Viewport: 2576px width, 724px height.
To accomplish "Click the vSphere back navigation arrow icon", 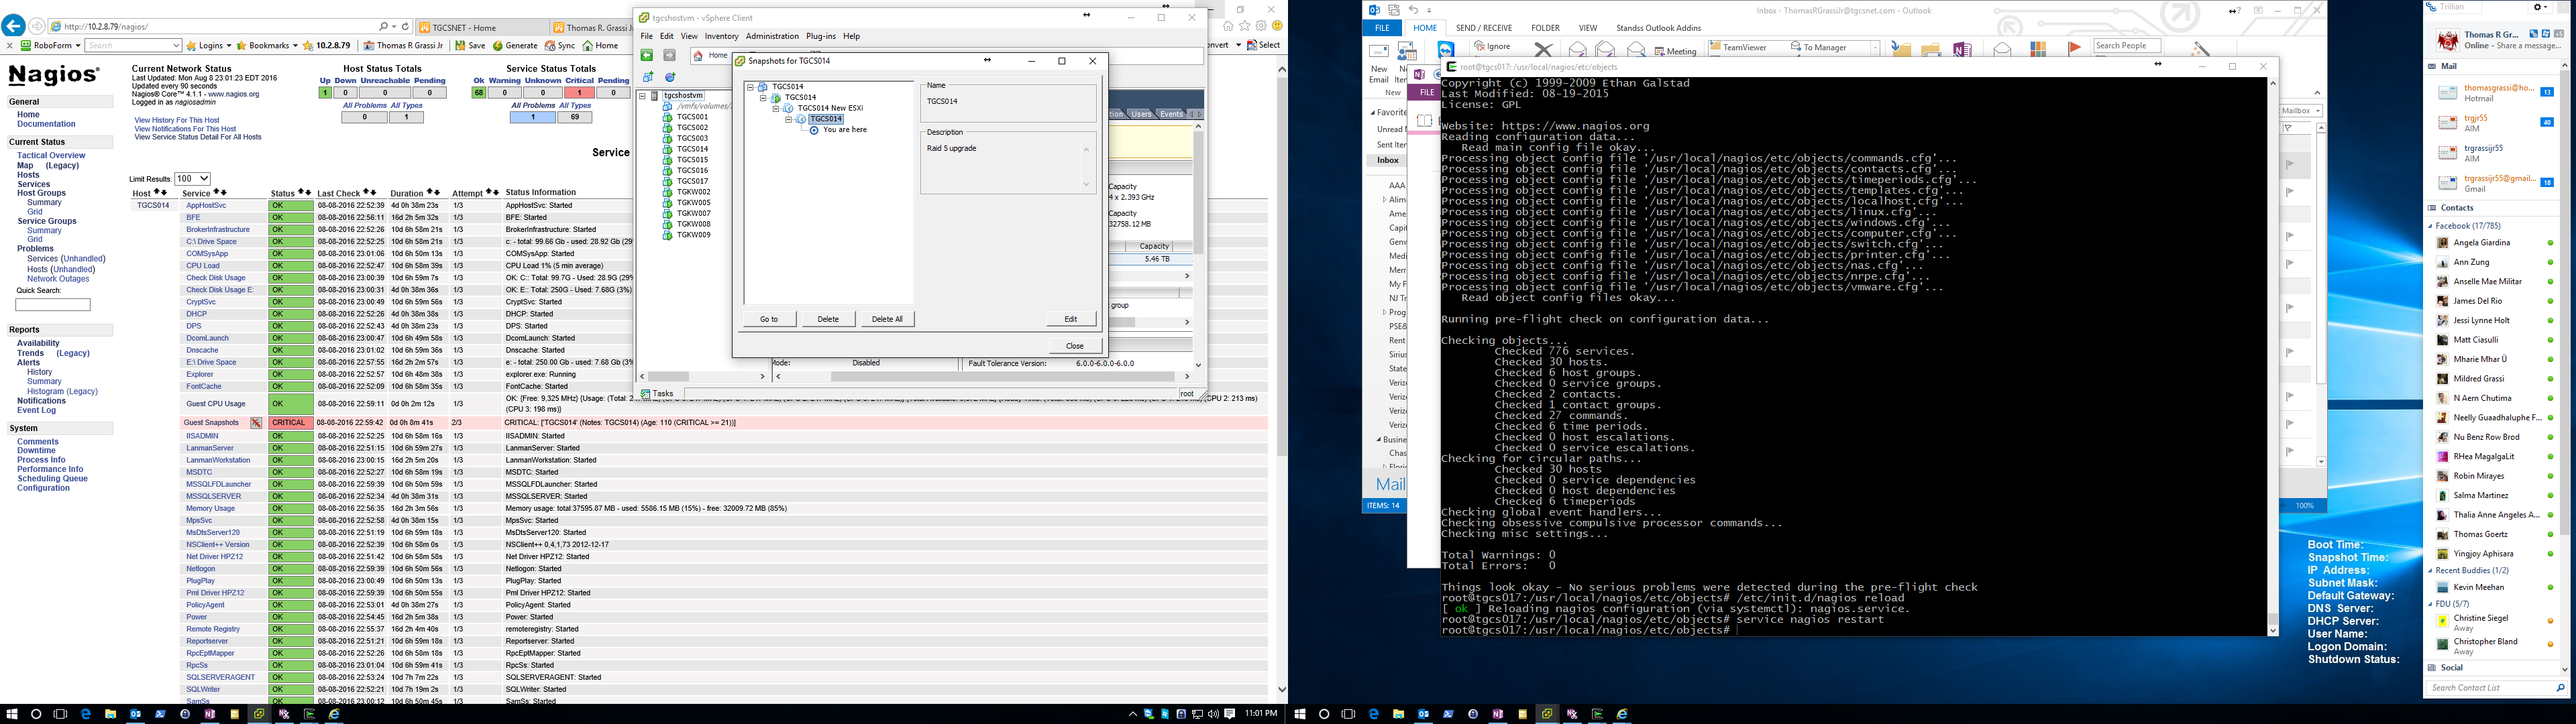I will 647,56.
